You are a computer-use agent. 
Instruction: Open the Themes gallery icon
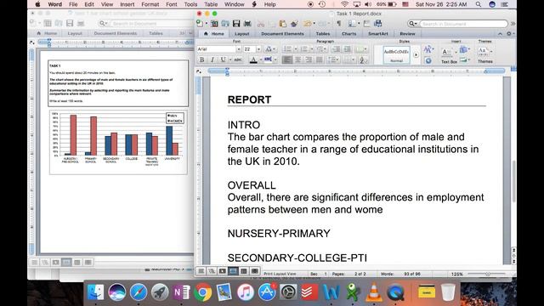tap(483, 52)
